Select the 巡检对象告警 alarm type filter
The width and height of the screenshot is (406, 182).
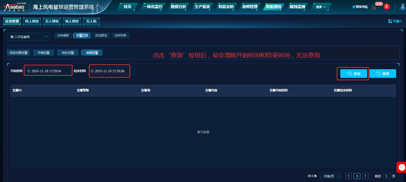(19, 53)
